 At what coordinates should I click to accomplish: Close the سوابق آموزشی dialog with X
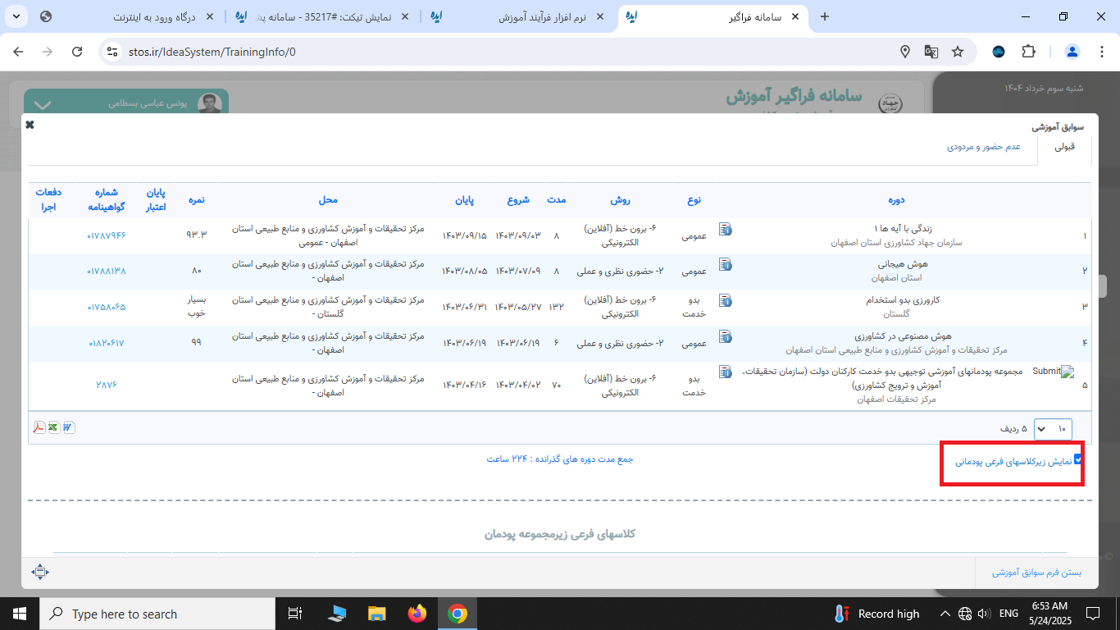30,125
